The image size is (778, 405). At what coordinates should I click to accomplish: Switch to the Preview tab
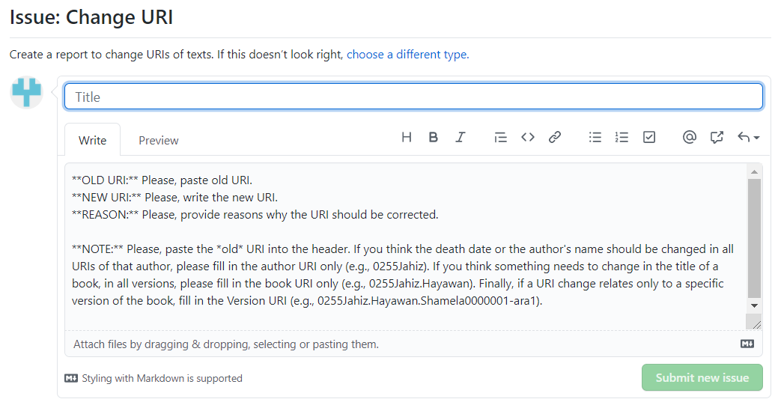point(159,140)
